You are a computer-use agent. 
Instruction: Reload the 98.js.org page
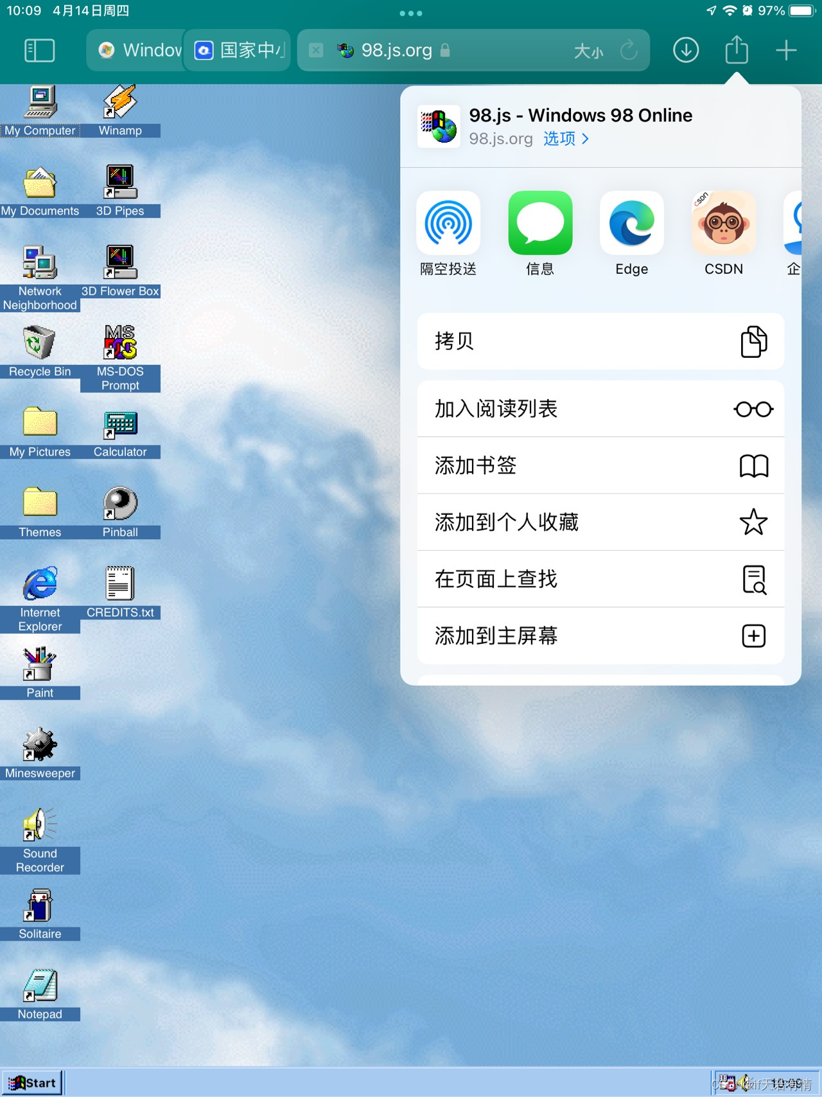629,50
